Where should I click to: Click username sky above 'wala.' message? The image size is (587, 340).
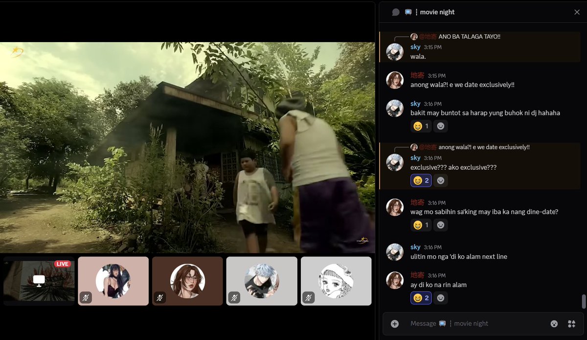(415, 47)
